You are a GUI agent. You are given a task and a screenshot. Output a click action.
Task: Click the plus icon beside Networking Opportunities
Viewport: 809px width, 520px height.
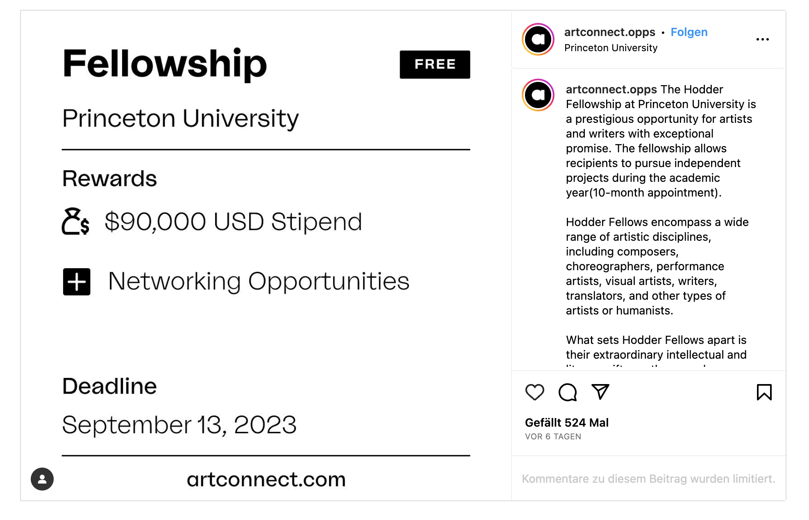tap(77, 282)
